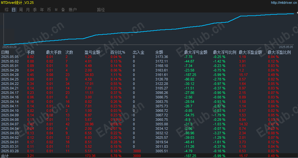This screenshot has height=158, width=298.
Task: Click total profit 173.36
Action: [90, 156]
